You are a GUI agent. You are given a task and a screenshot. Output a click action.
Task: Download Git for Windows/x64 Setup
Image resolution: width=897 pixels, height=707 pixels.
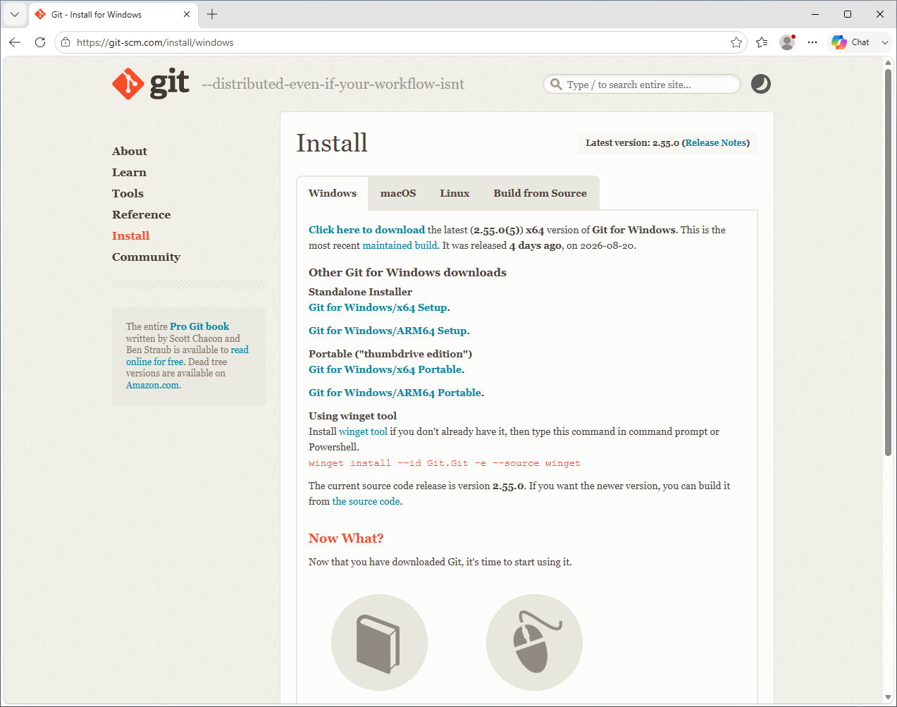coord(378,307)
